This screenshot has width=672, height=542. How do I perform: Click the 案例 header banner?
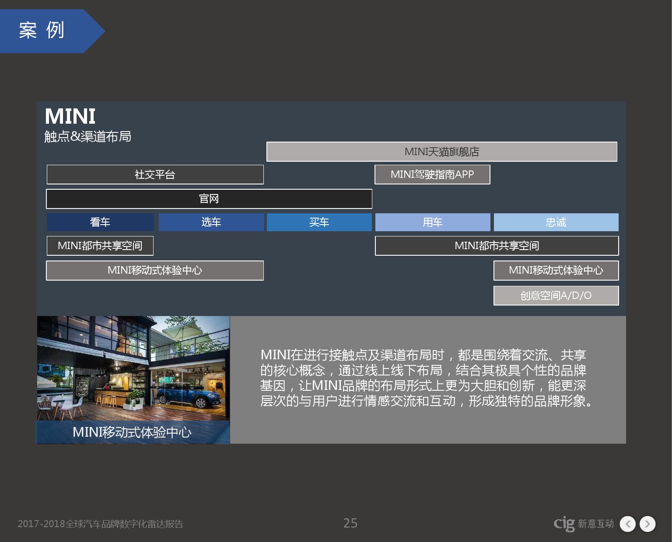point(48,31)
